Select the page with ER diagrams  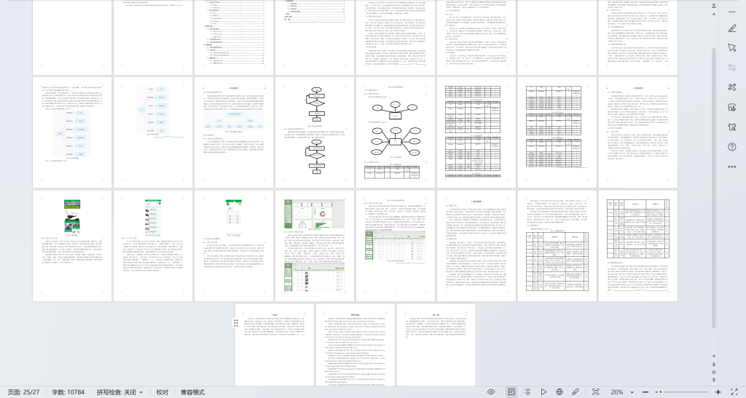click(x=396, y=132)
